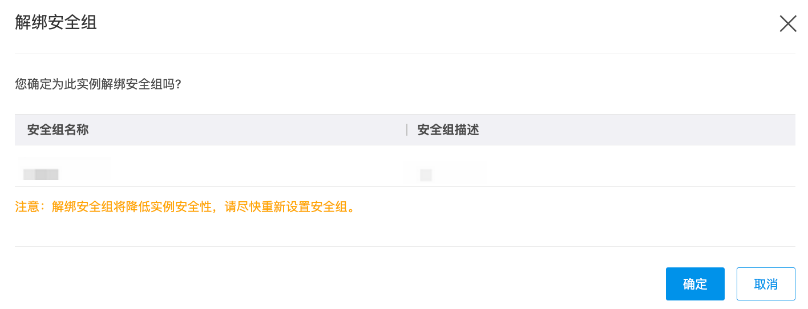The height and width of the screenshot is (309, 808).
Task: Click the divider between the column headers
Action: tap(407, 130)
